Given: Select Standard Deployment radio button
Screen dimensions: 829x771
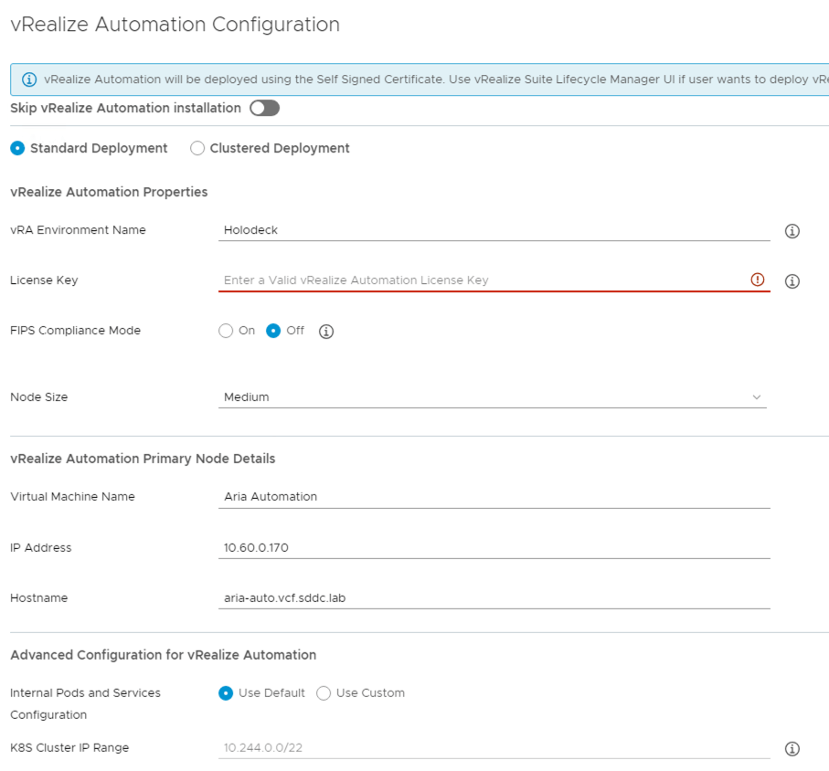Looking at the screenshot, I should click(x=18, y=148).
